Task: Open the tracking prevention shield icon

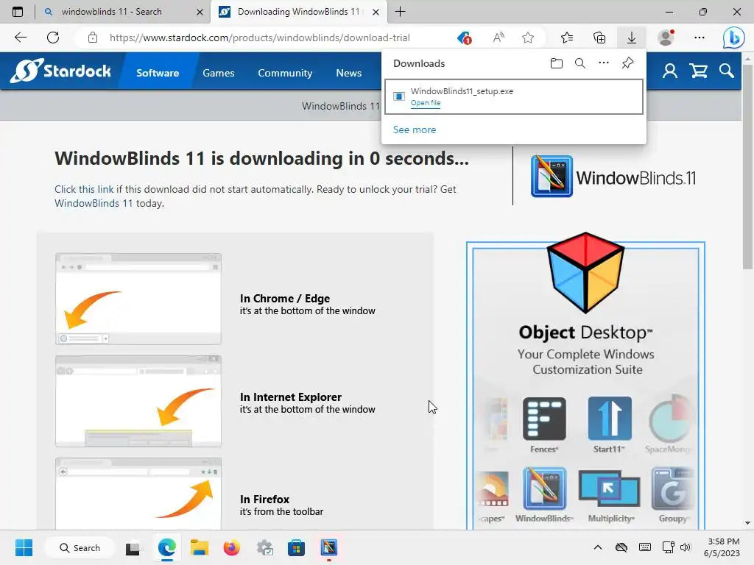Action: click(x=464, y=38)
